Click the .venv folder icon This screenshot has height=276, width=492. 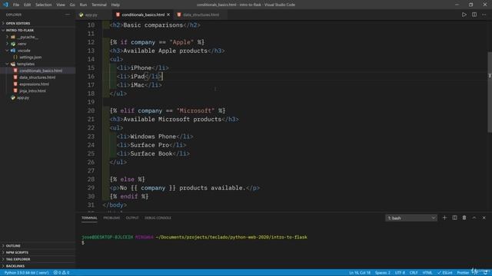click(13, 44)
